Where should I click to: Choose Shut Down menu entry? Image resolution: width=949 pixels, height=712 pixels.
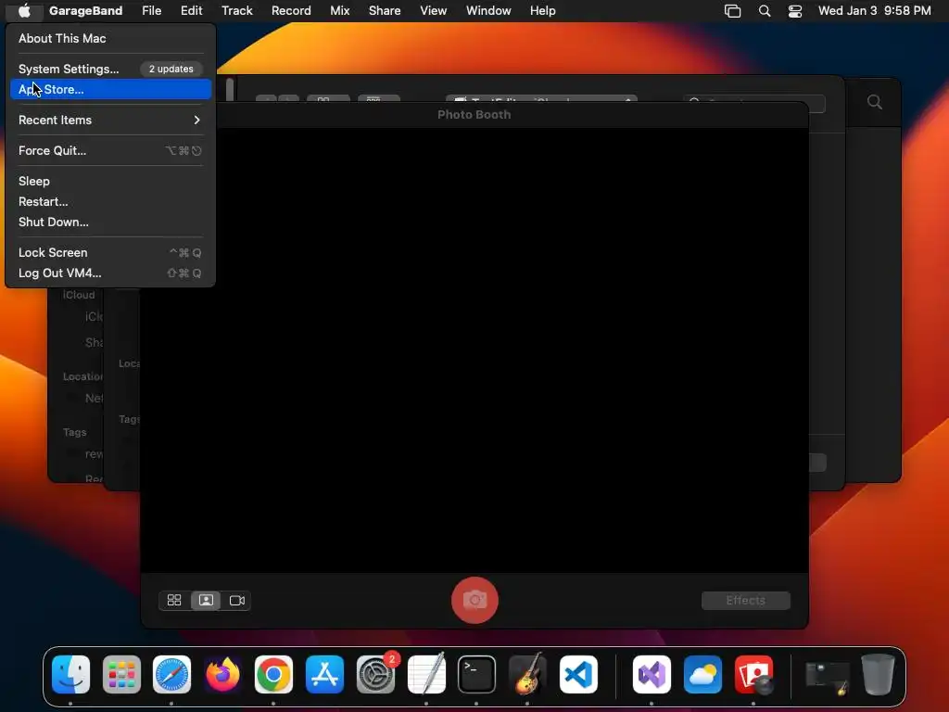(x=110, y=222)
